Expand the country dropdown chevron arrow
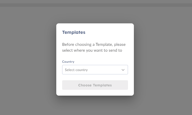Screen dimensions: 192x115 click(123, 70)
